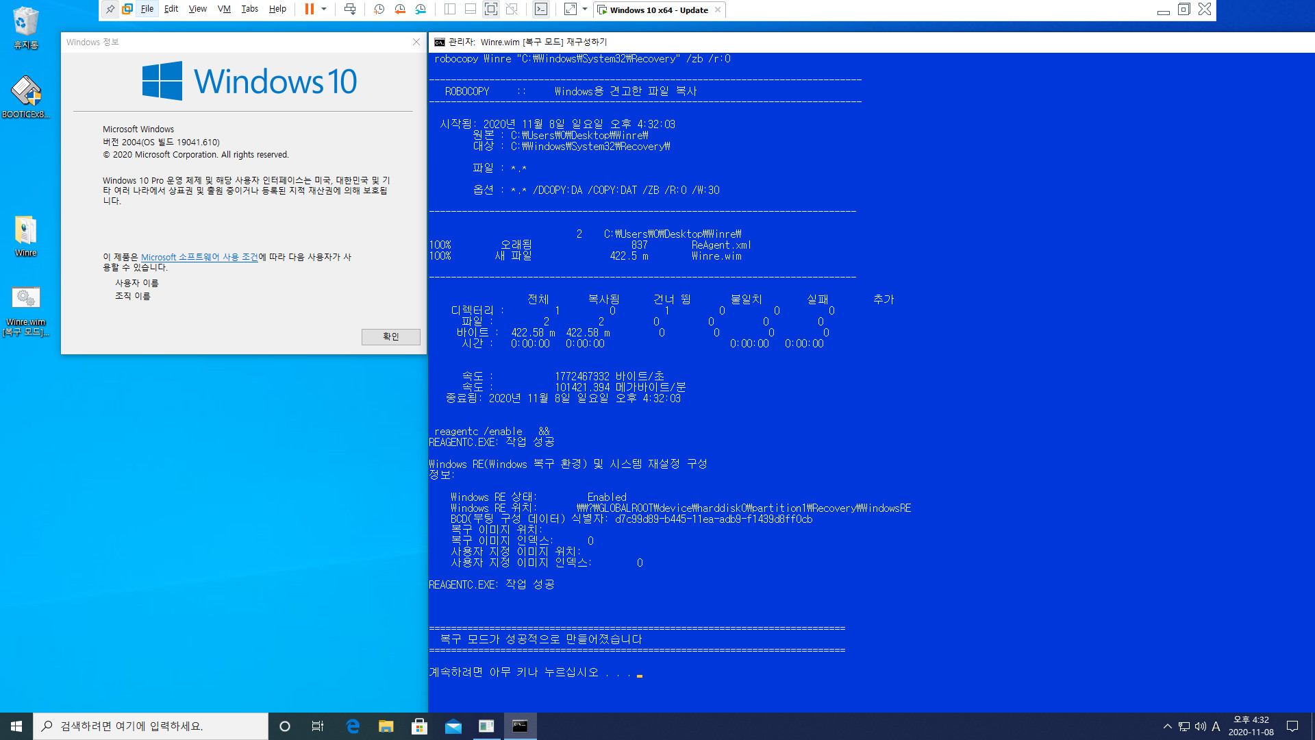Click the 확인 button in Windows info dialog
1315x740 pixels.
[390, 336]
